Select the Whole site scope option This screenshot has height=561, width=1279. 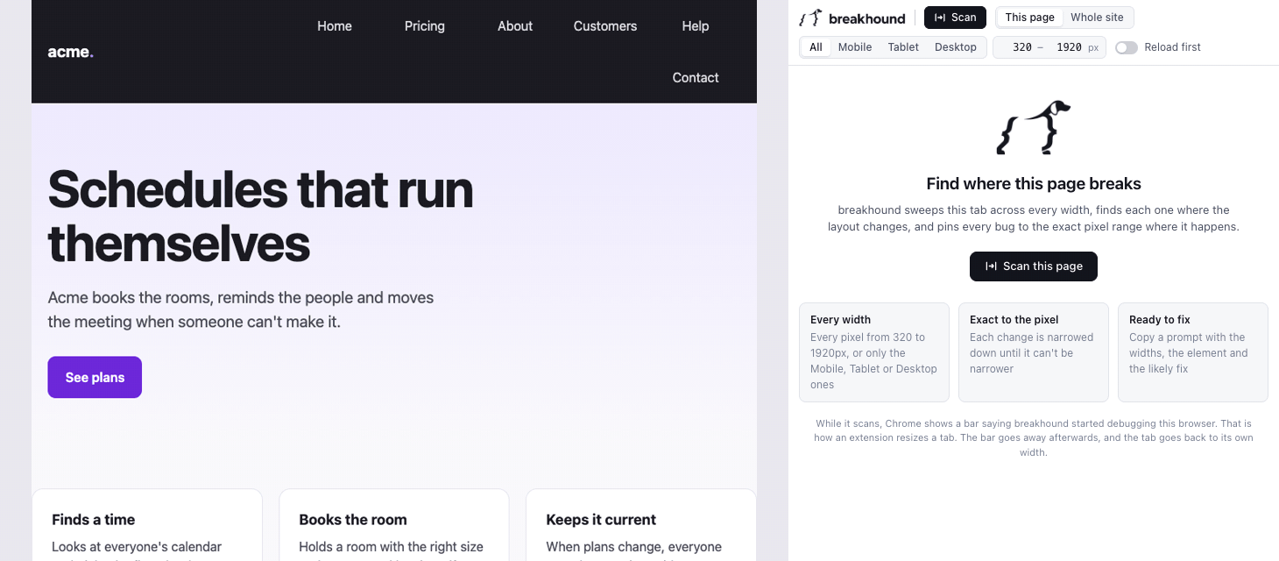tap(1097, 18)
